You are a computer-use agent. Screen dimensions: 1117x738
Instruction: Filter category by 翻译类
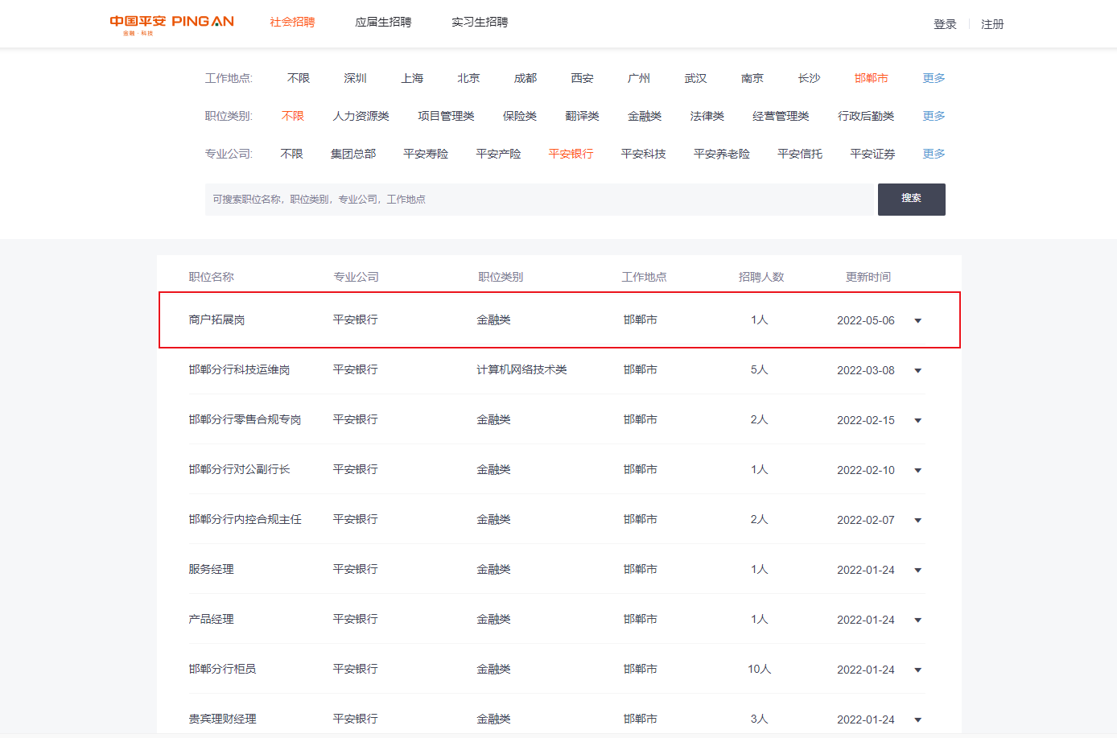582,116
